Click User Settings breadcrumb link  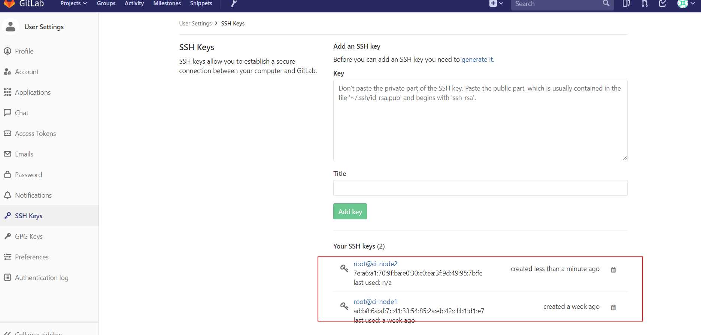[195, 23]
